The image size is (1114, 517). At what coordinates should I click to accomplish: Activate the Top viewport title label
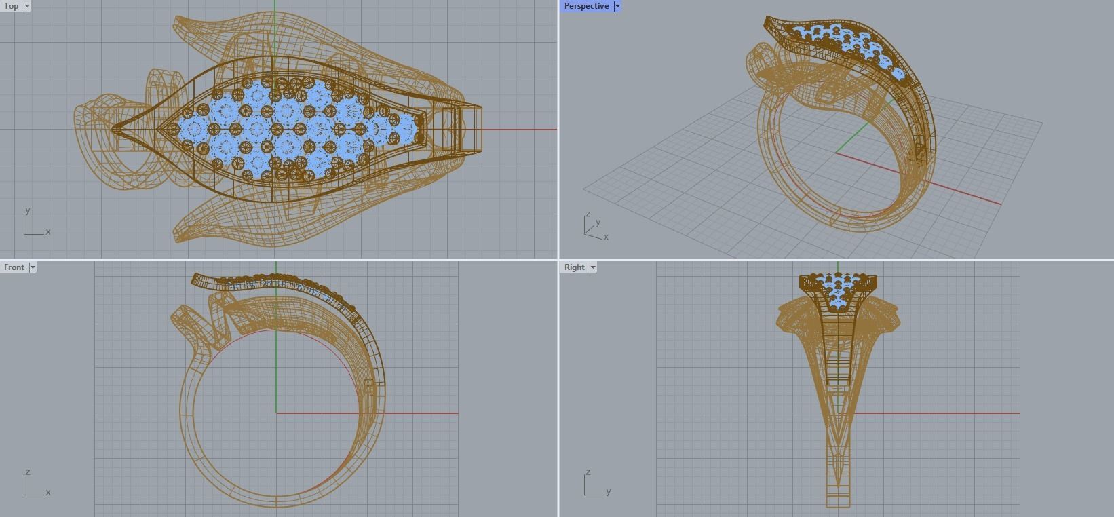pyautogui.click(x=12, y=6)
